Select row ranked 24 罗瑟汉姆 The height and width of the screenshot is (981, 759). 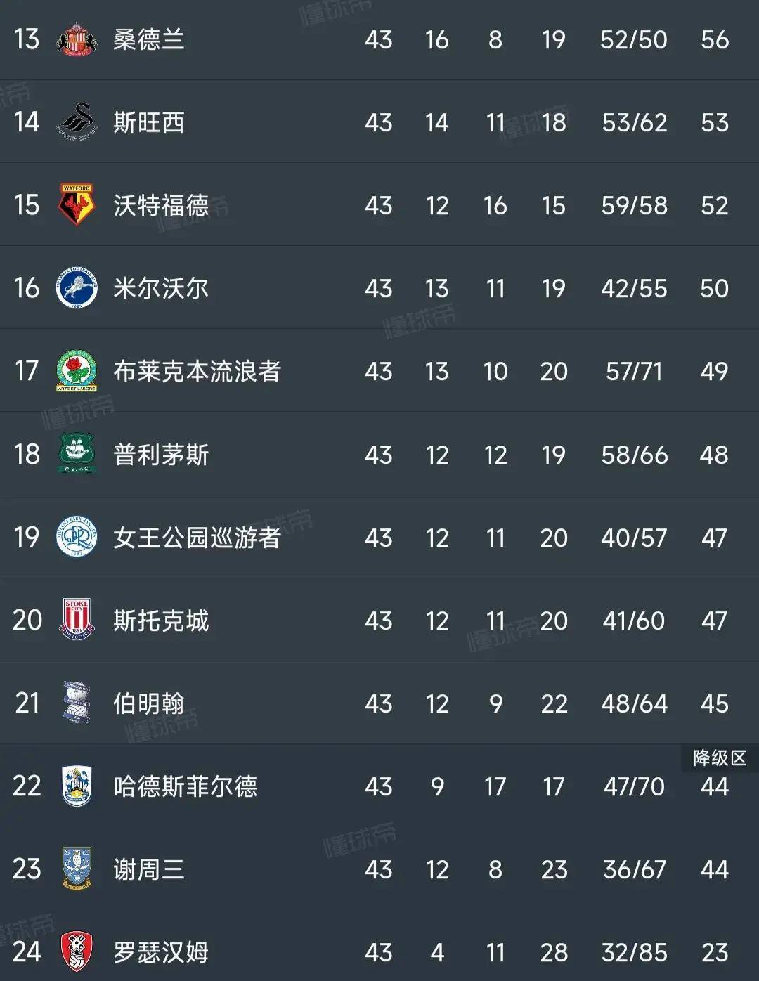coord(379,951)
